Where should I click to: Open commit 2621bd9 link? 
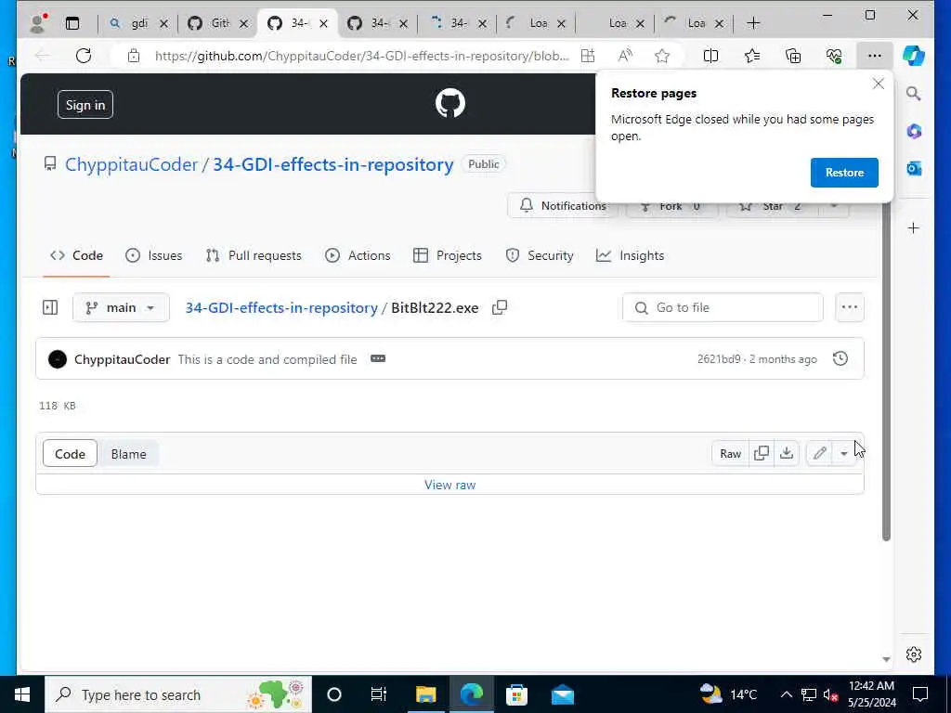click(x=719, y=359)
